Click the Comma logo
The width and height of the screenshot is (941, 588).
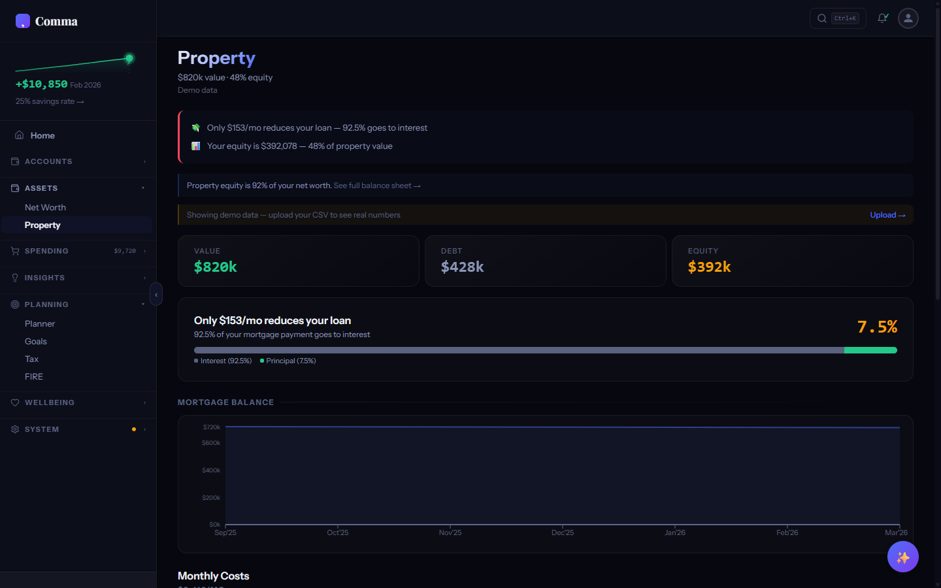click(x=46, y=21)
